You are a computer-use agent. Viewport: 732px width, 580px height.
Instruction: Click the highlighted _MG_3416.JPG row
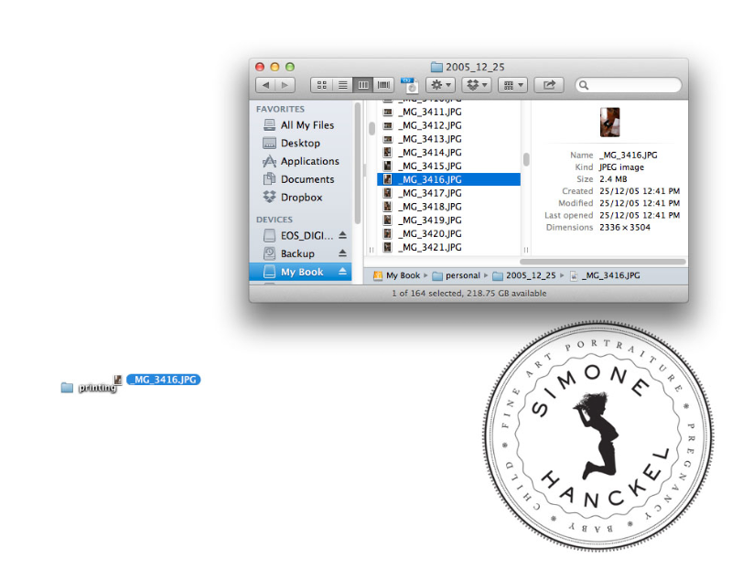coord(448,179)
